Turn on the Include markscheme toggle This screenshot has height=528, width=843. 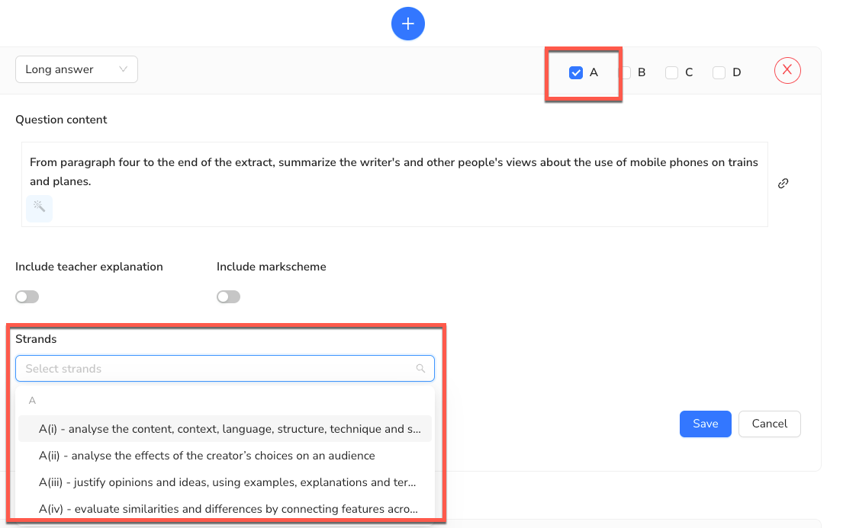point(228,297)
